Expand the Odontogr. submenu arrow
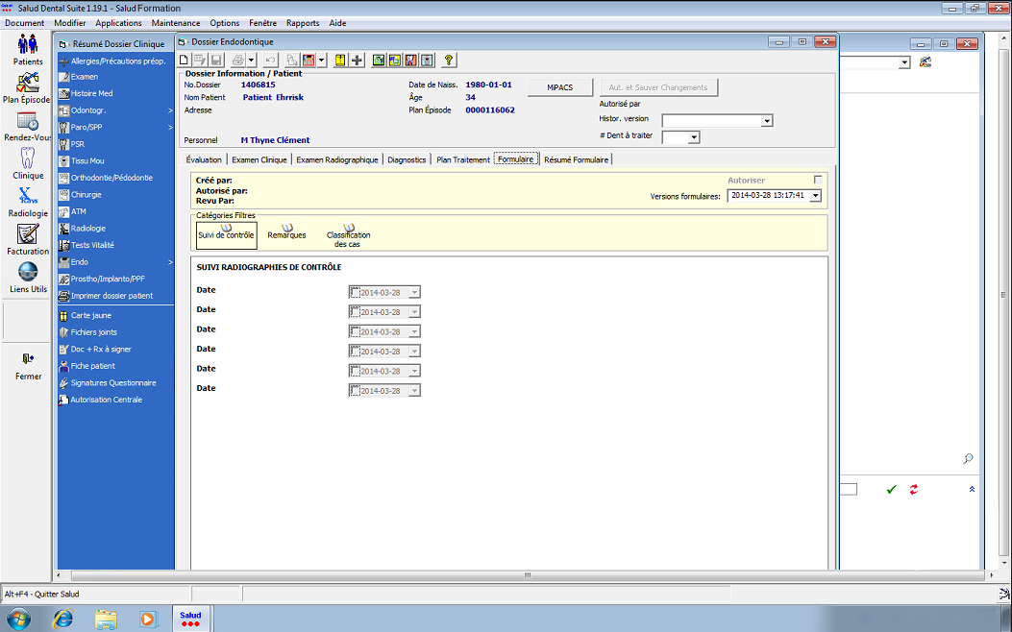1012x632 pixels. pos(170,110)
